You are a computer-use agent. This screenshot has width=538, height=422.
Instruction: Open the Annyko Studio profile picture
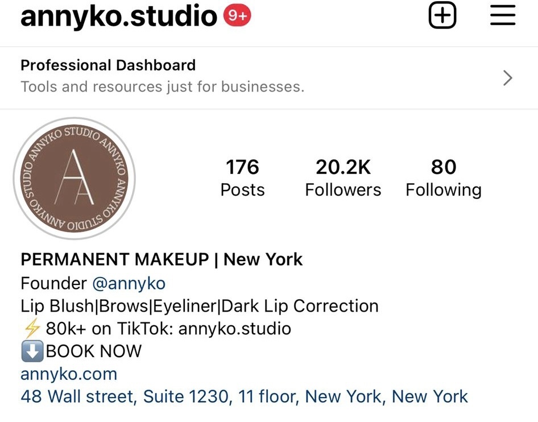tap(74, 179)
